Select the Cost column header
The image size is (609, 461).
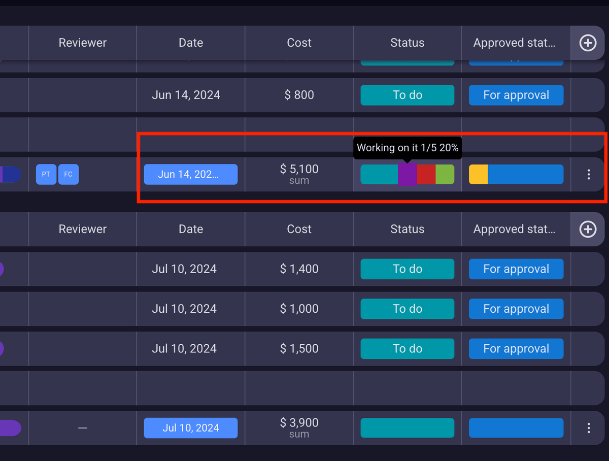point(299,43)
